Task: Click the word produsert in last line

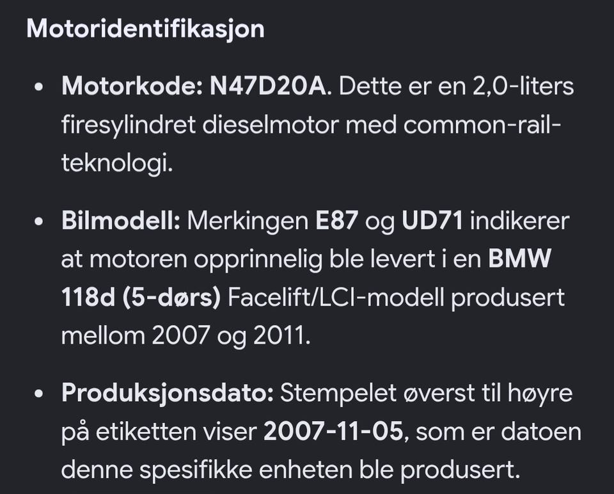Action: pyautogui.click(x=460, y=470)
